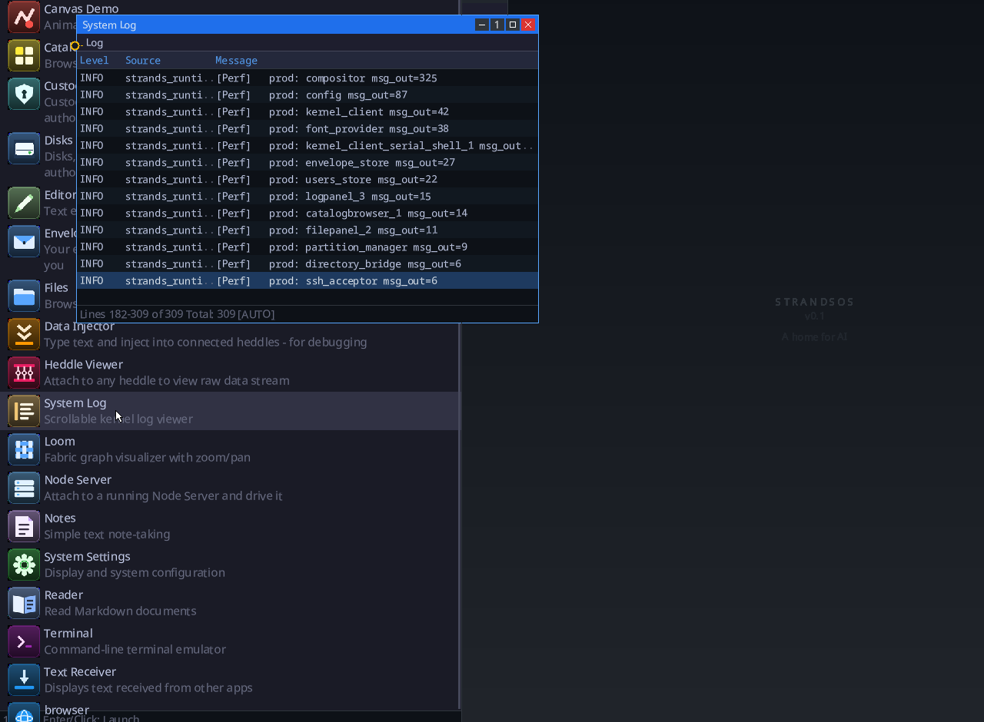Click the Message column header
This screenshot has width=984, height=722.
[x=236, y=60]
